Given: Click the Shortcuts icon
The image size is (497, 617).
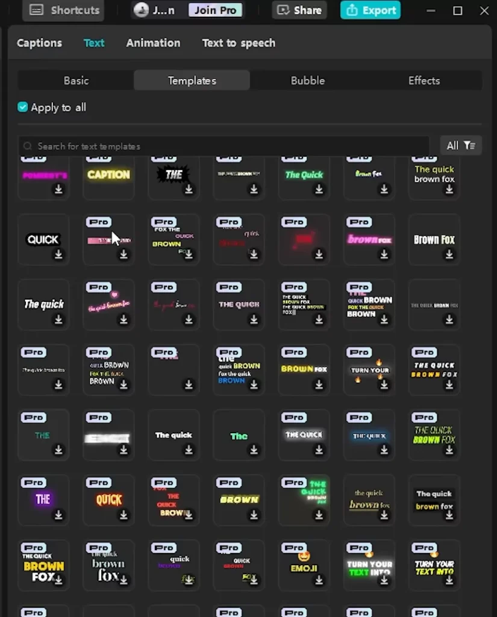Looking at the screenshot, I should pyautogui.click(x=36, y=10).
